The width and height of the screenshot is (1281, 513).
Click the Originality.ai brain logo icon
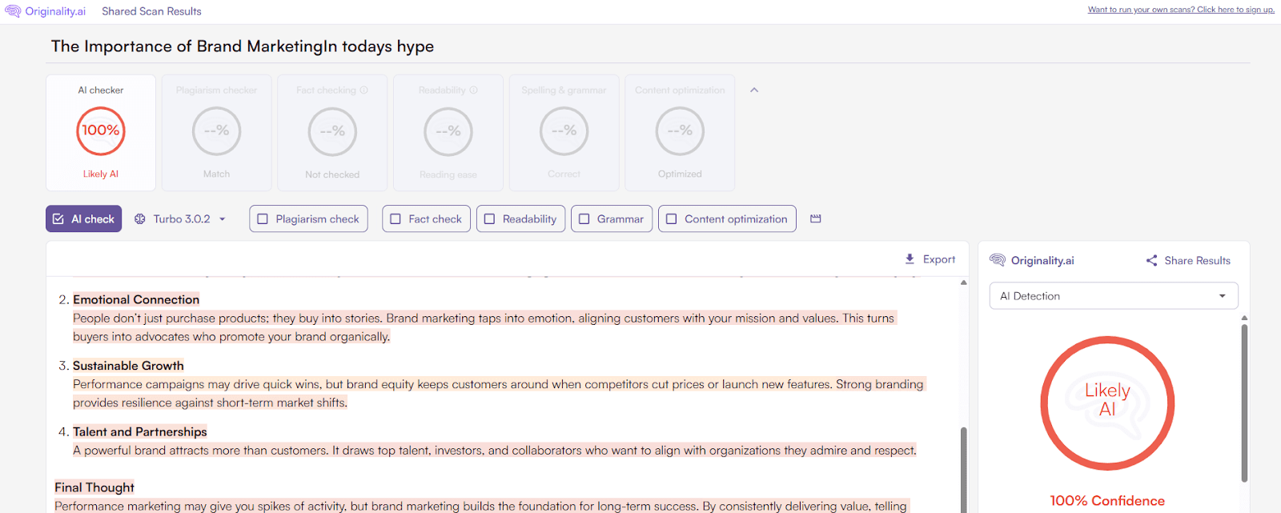coord(13,11)
